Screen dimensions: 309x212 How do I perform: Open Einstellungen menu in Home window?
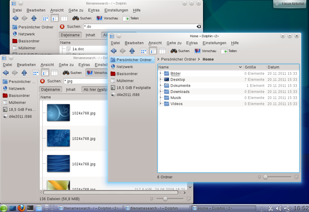coord(214,43)
